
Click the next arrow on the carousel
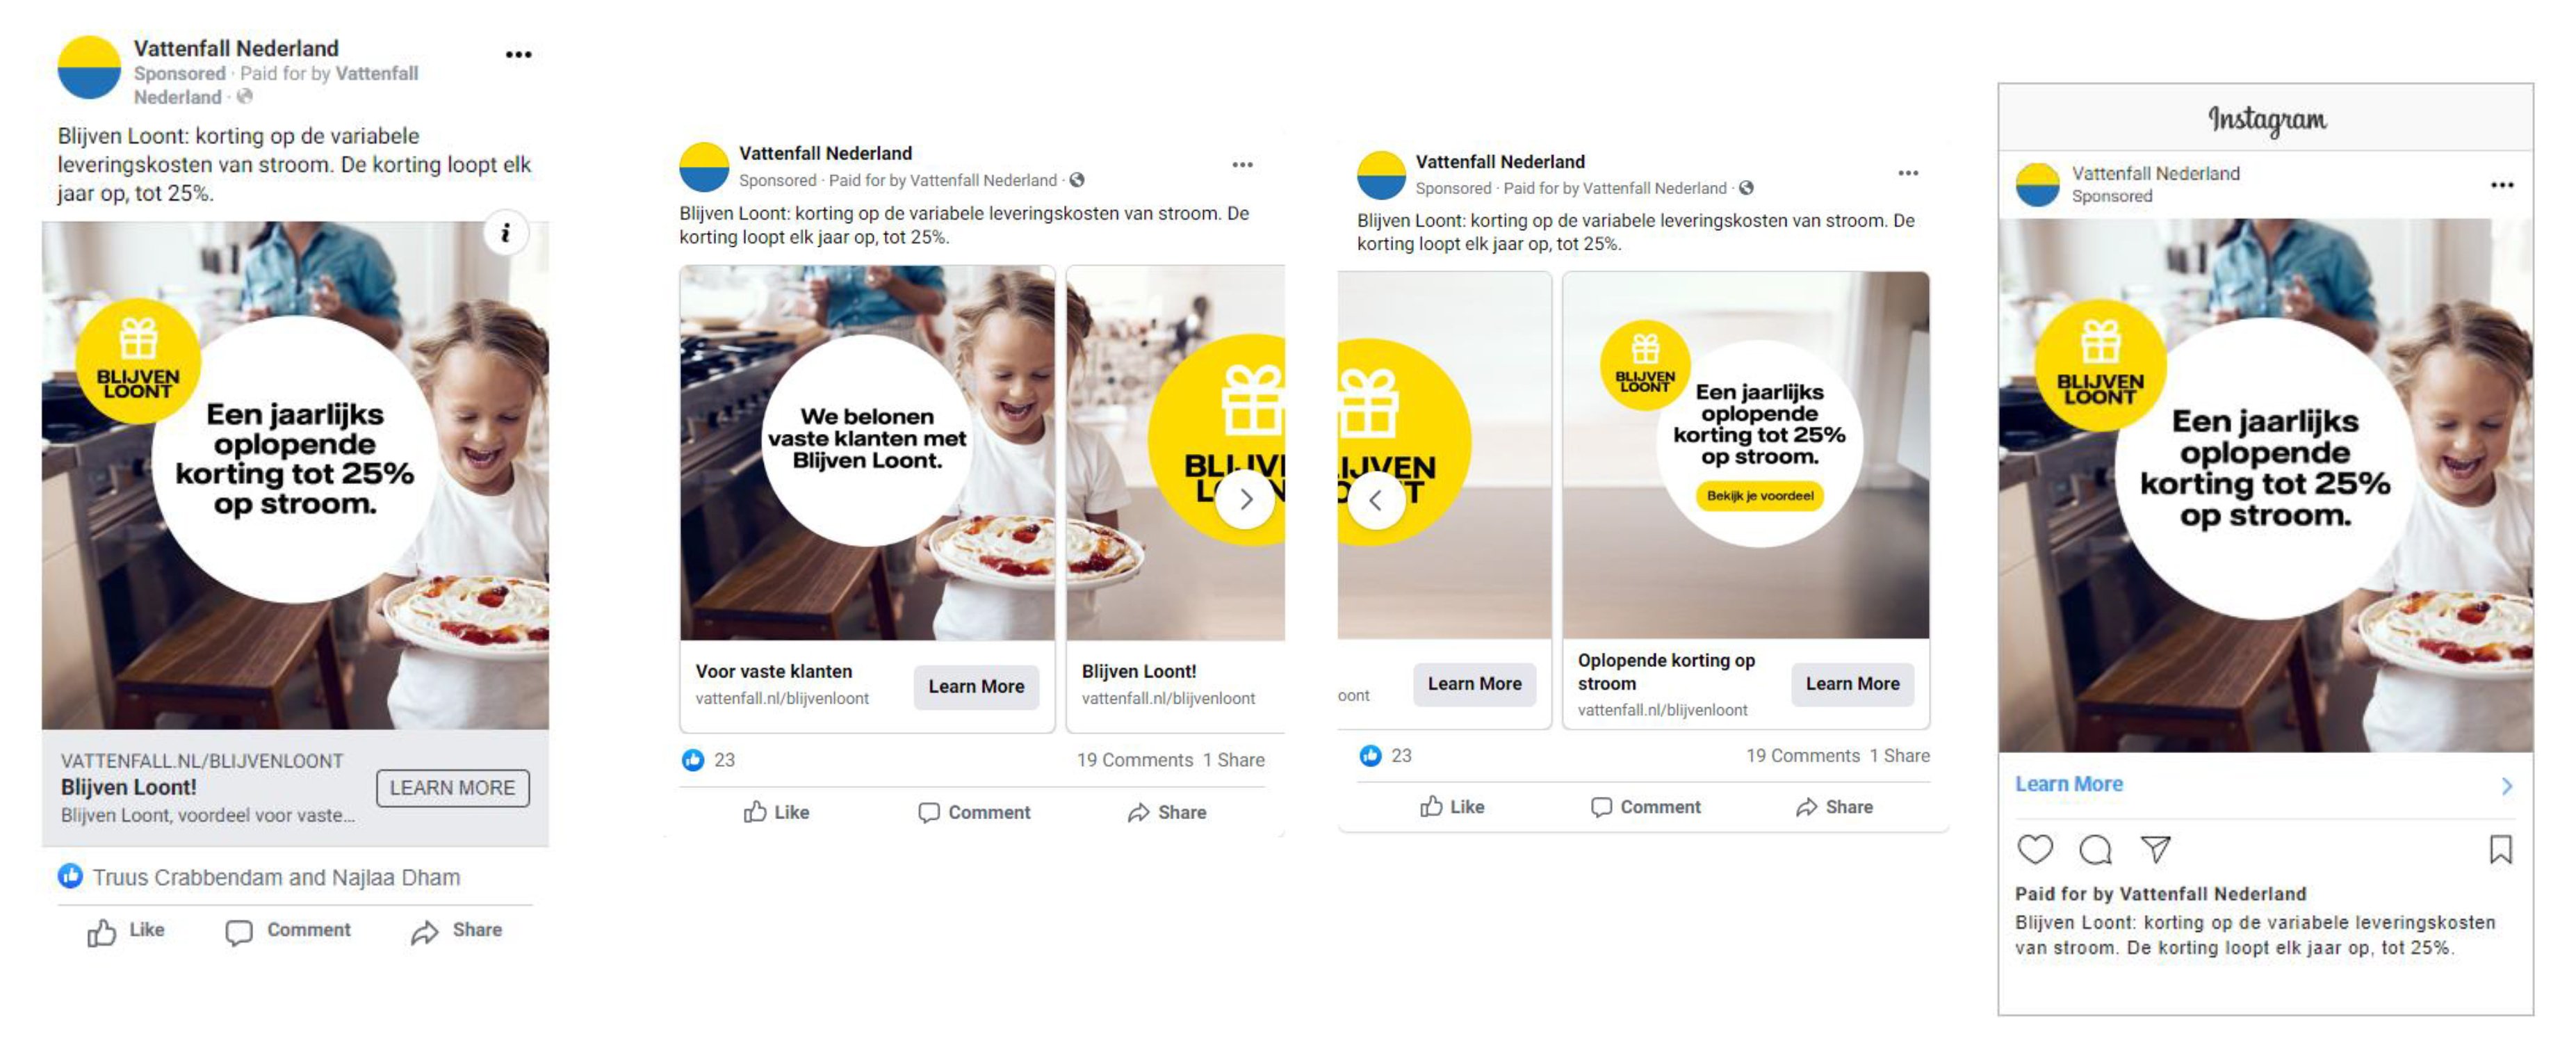coord(1245,499)
